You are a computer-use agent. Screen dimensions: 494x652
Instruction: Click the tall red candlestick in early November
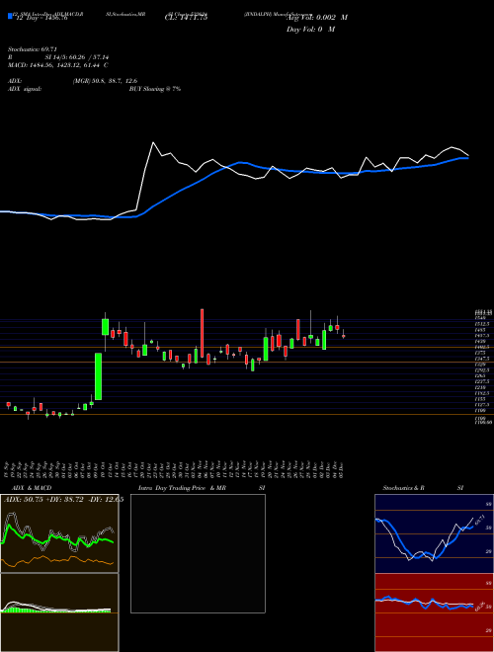(x=203, y=333)
